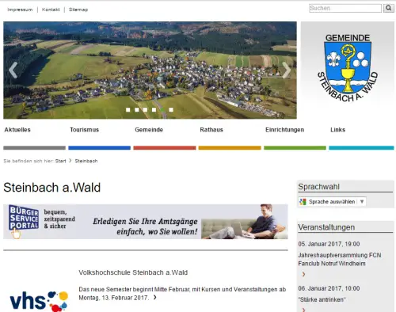Screen dimensions: 396x312
Task: Click the cyan color bar under Links
Action: click(x=361, y=148)
